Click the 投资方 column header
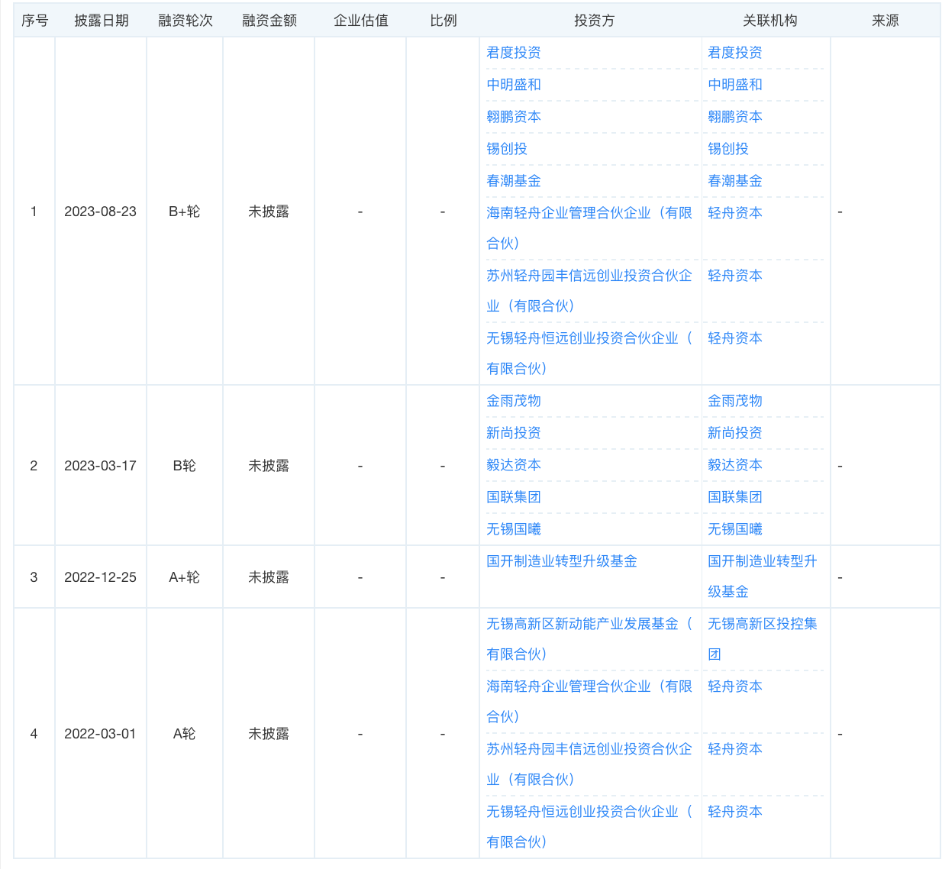 tap(594, 21)
